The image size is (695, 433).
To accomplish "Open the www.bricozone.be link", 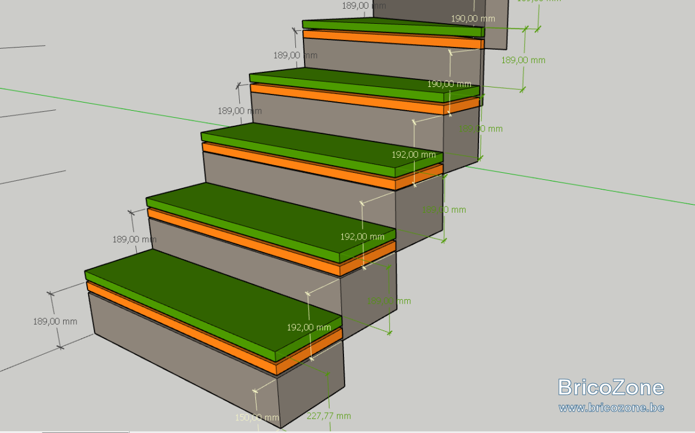I will 611,407.
